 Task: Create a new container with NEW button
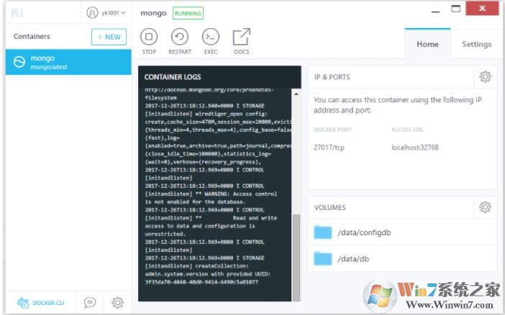click(109, 37)
